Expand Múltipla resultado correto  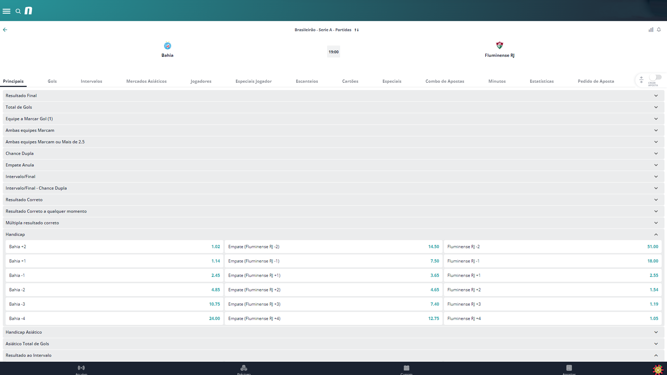point(333,223)
